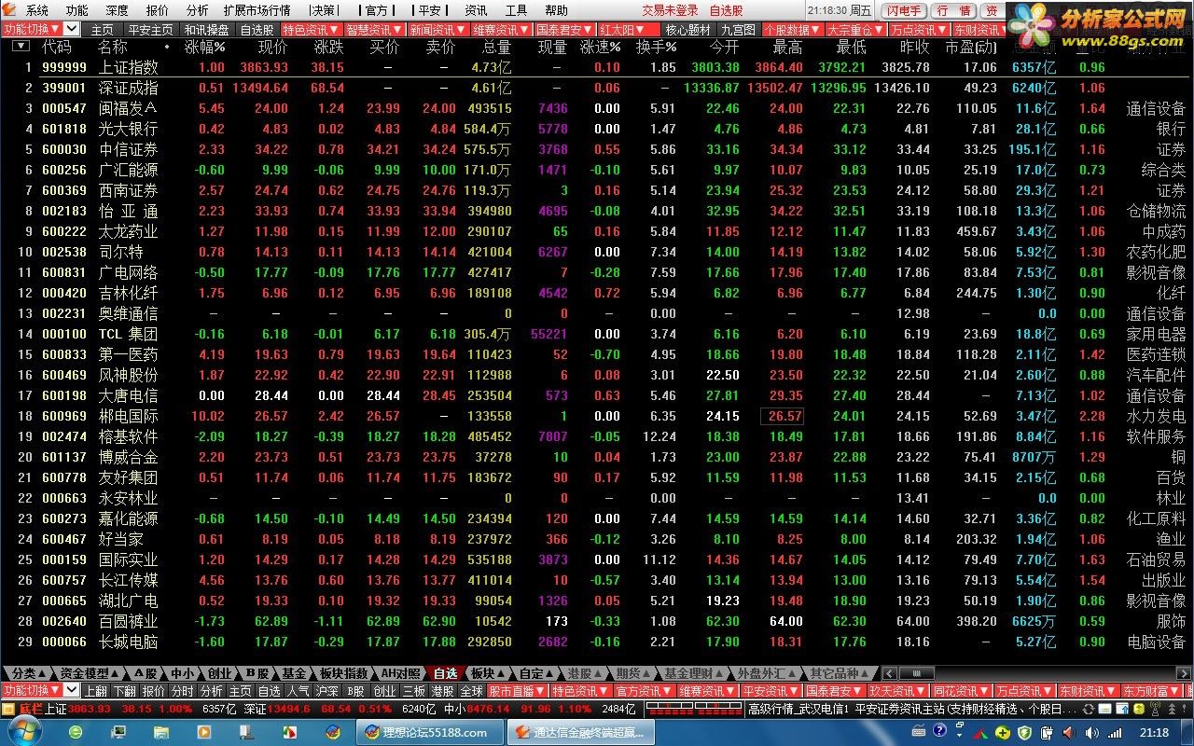Select the 百圆裤业 stock row
The image size is (1194, 746).
click(x=597, y=621)
